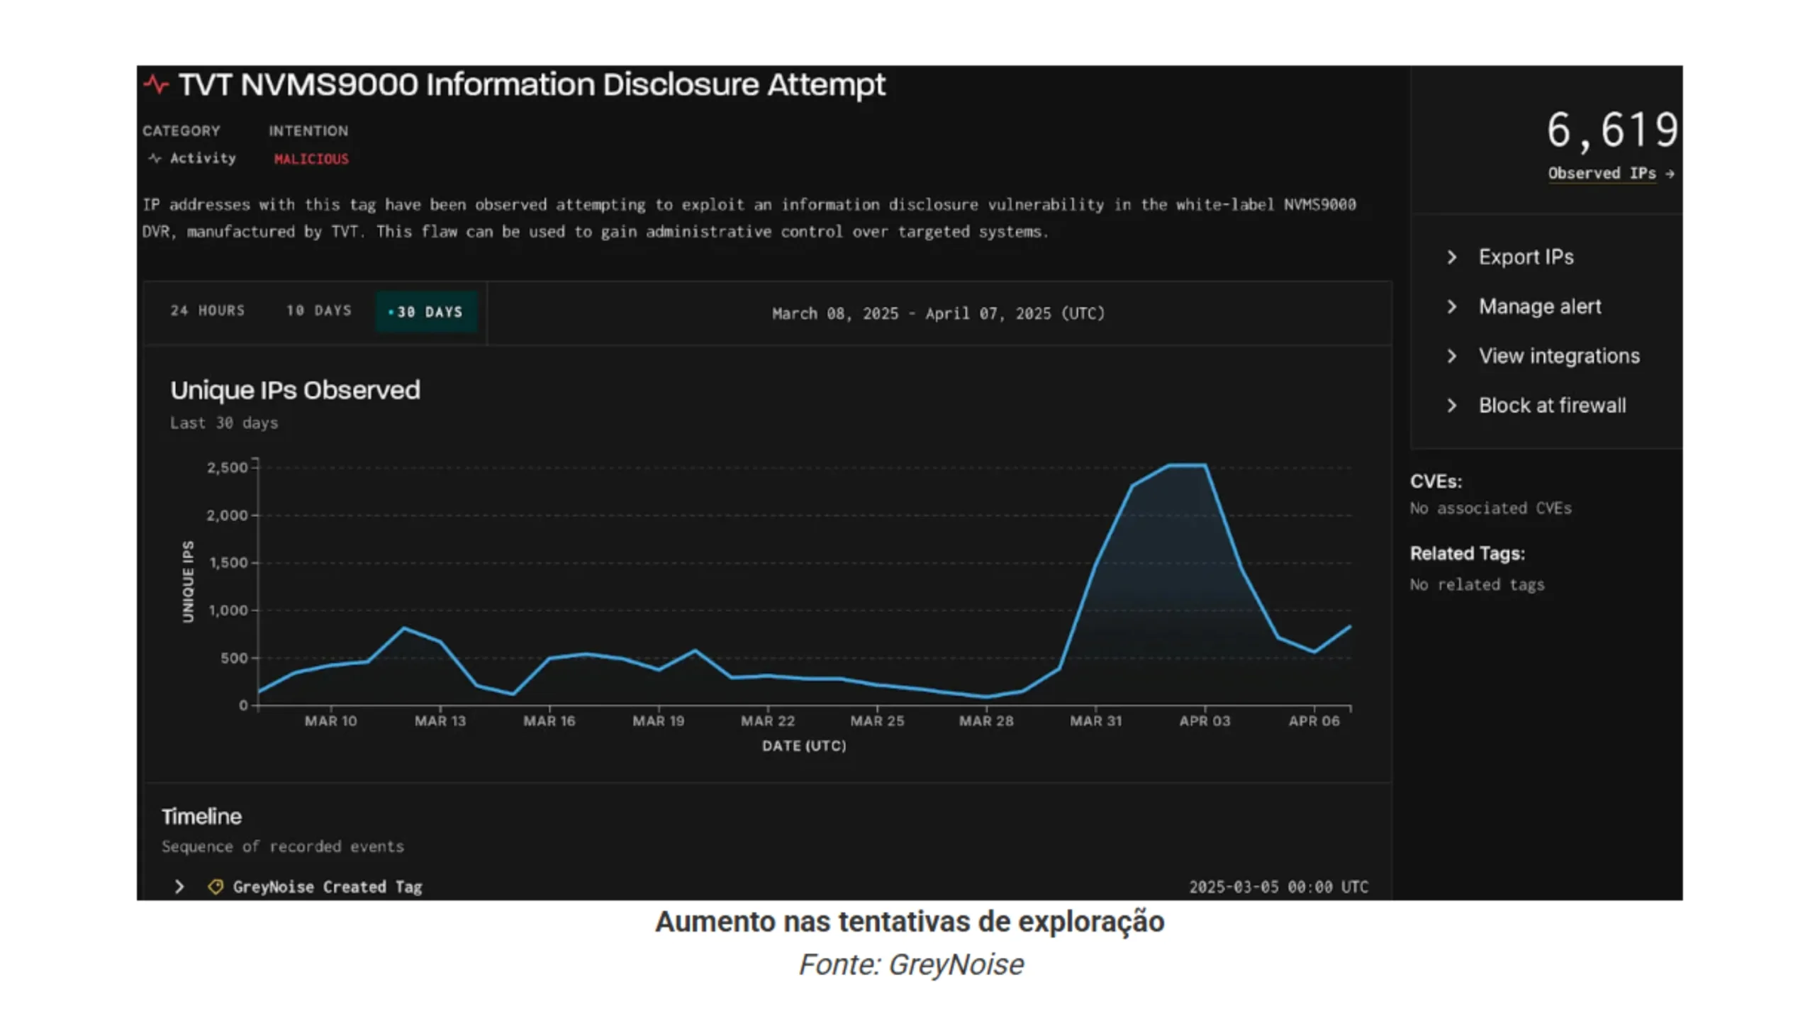Click the View integrations option
Image resolution: width=1815 pixels, height=1021 pixels.
tap(1559, 356)
